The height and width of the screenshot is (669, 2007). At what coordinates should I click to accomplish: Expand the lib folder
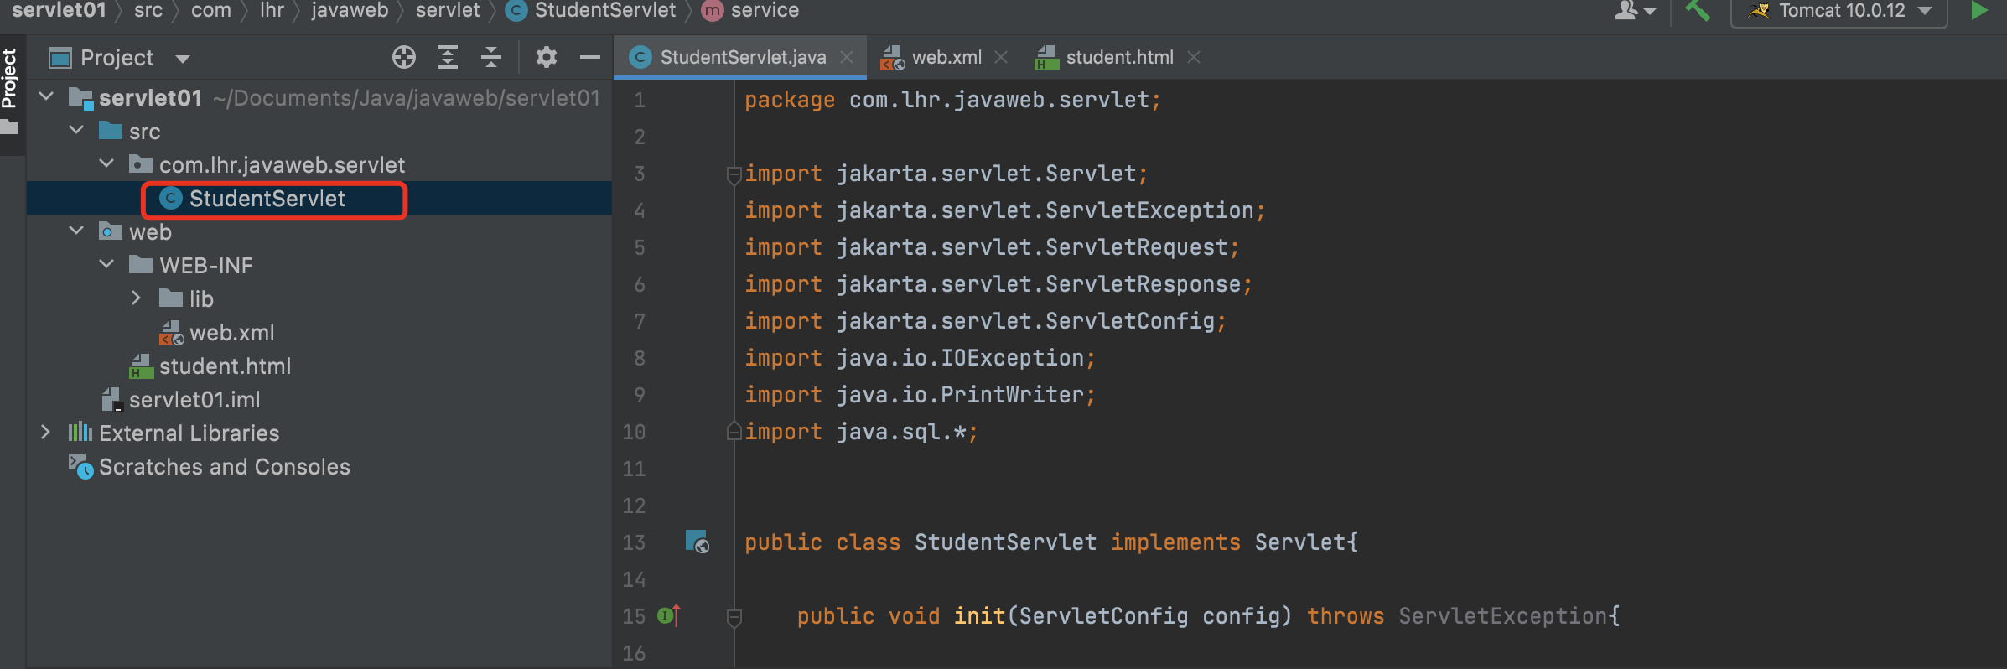(x=137, y=298)
